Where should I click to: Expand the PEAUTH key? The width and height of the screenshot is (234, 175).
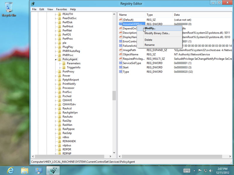56,14
